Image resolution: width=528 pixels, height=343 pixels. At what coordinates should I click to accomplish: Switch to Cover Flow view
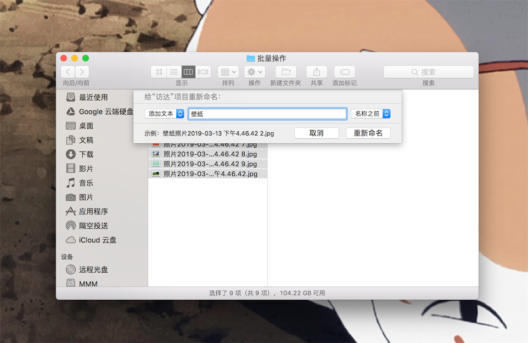203,72
